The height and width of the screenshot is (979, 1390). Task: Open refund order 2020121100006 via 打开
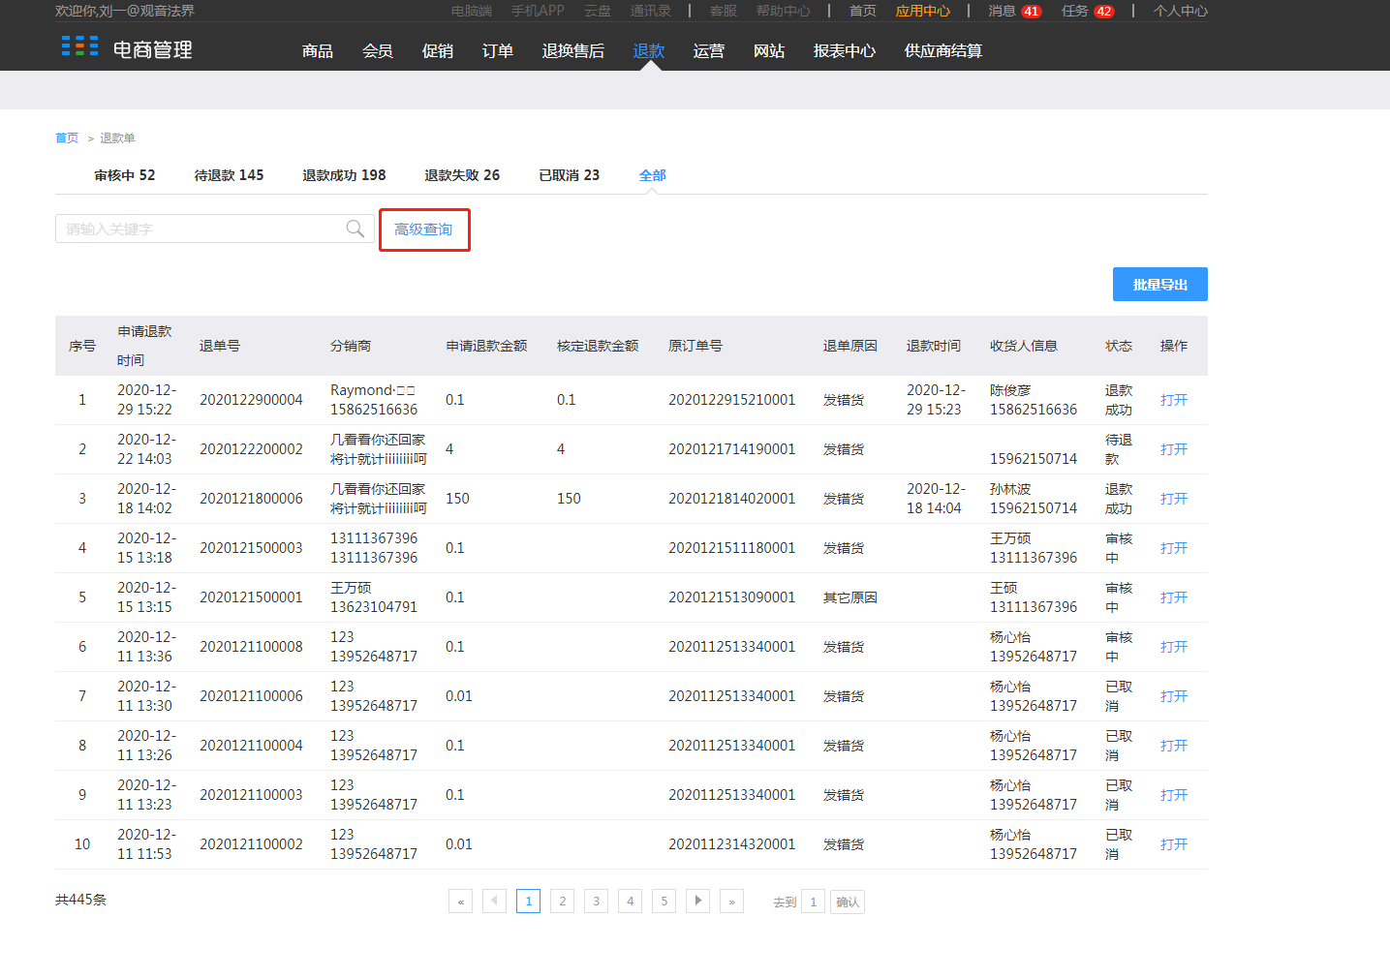tap(1174, 696)
